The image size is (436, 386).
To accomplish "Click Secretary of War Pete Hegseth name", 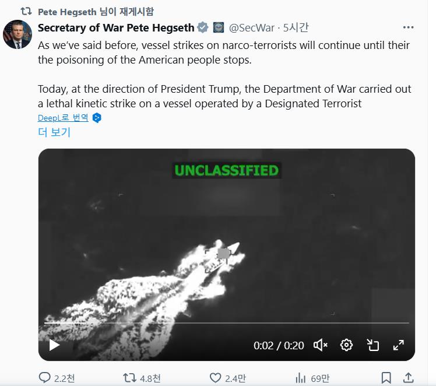I will click(115, 27).
